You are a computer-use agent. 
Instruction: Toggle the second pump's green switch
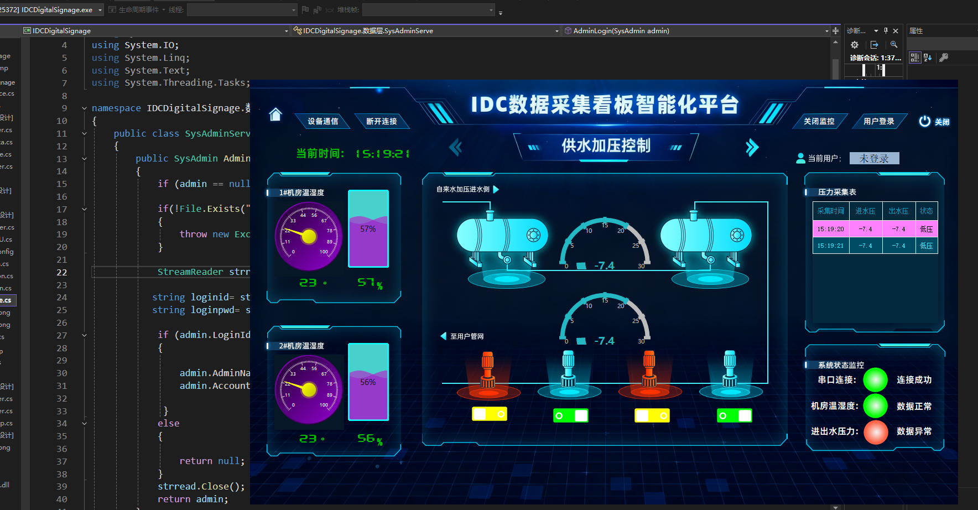coord(570,415)
